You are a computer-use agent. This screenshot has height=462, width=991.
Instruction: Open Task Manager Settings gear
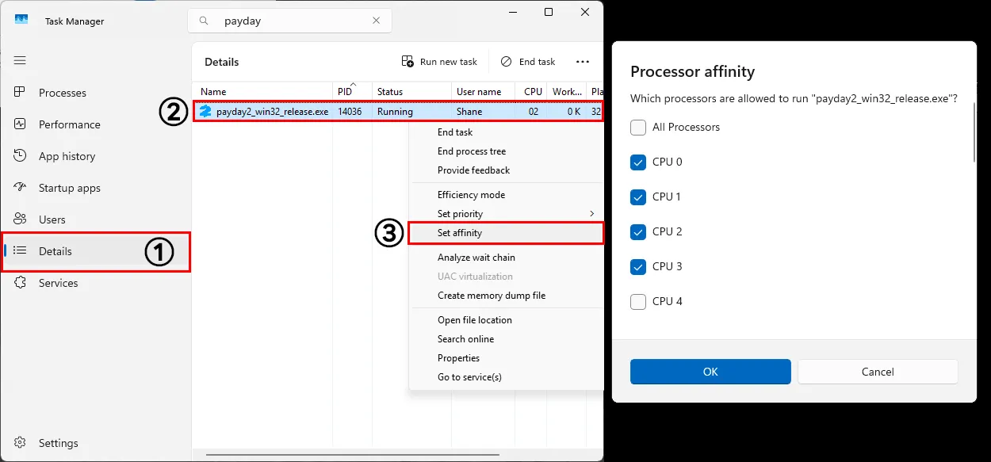(x=21, y=443)
